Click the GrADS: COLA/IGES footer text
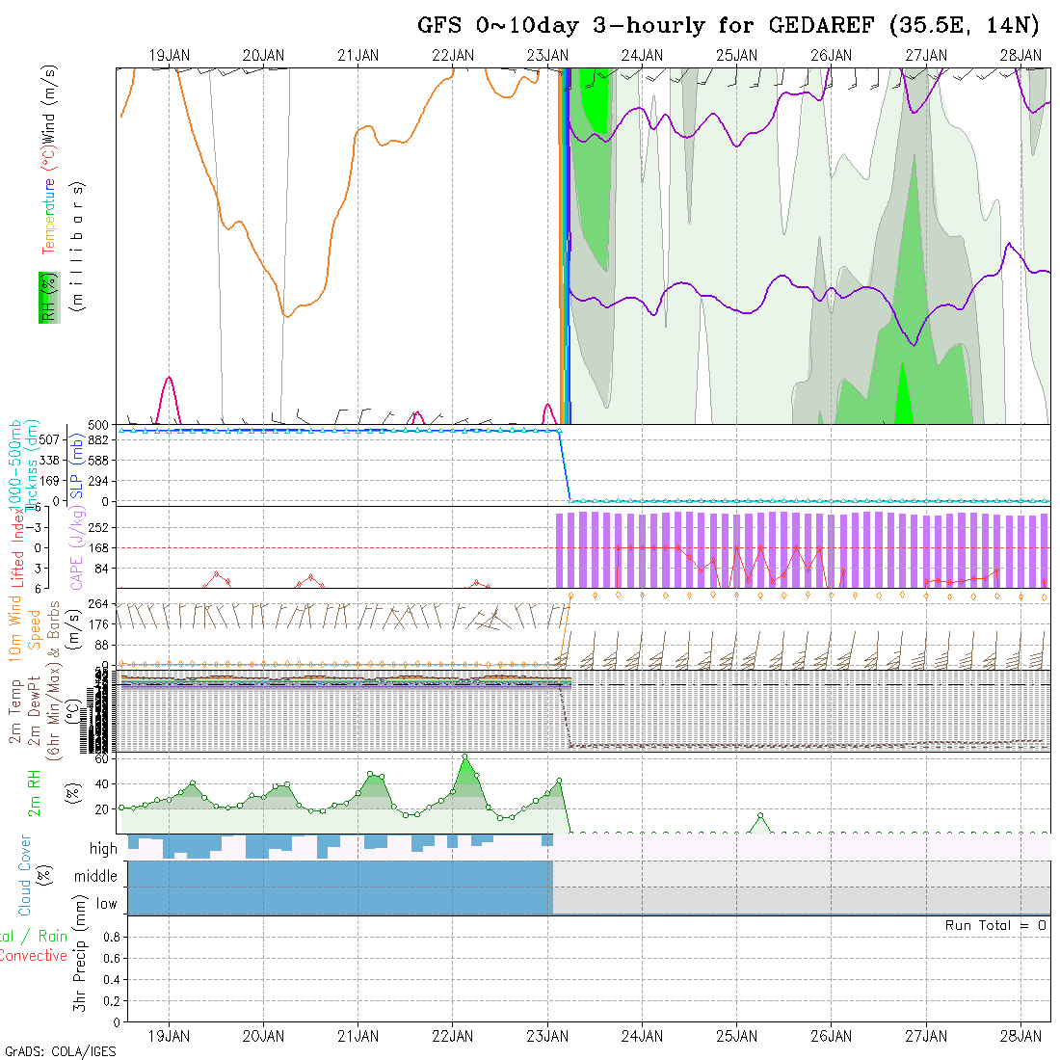The image size is (1060, 1060). [60, 1051]
